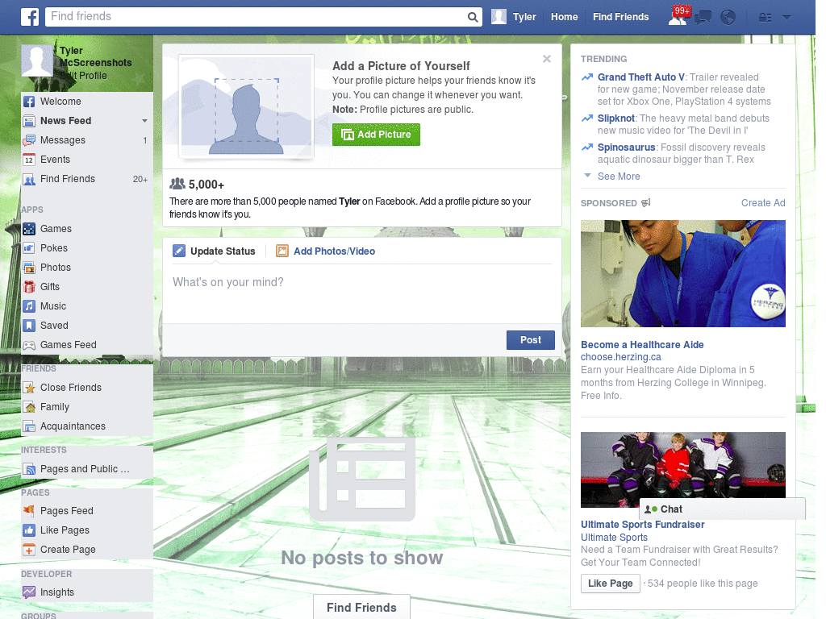Click the Find Friends sidebar icon
The width and height of the screenshot is (826, 619).
pos(29,179)
